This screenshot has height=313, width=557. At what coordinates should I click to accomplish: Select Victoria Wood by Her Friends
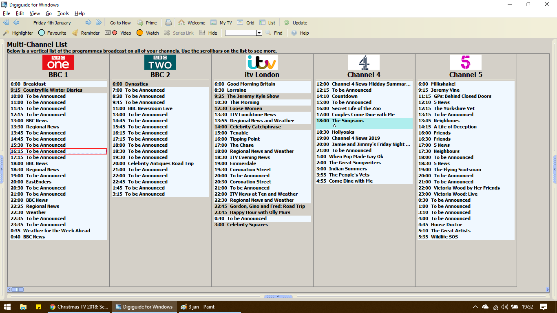[x=466, y=188]
